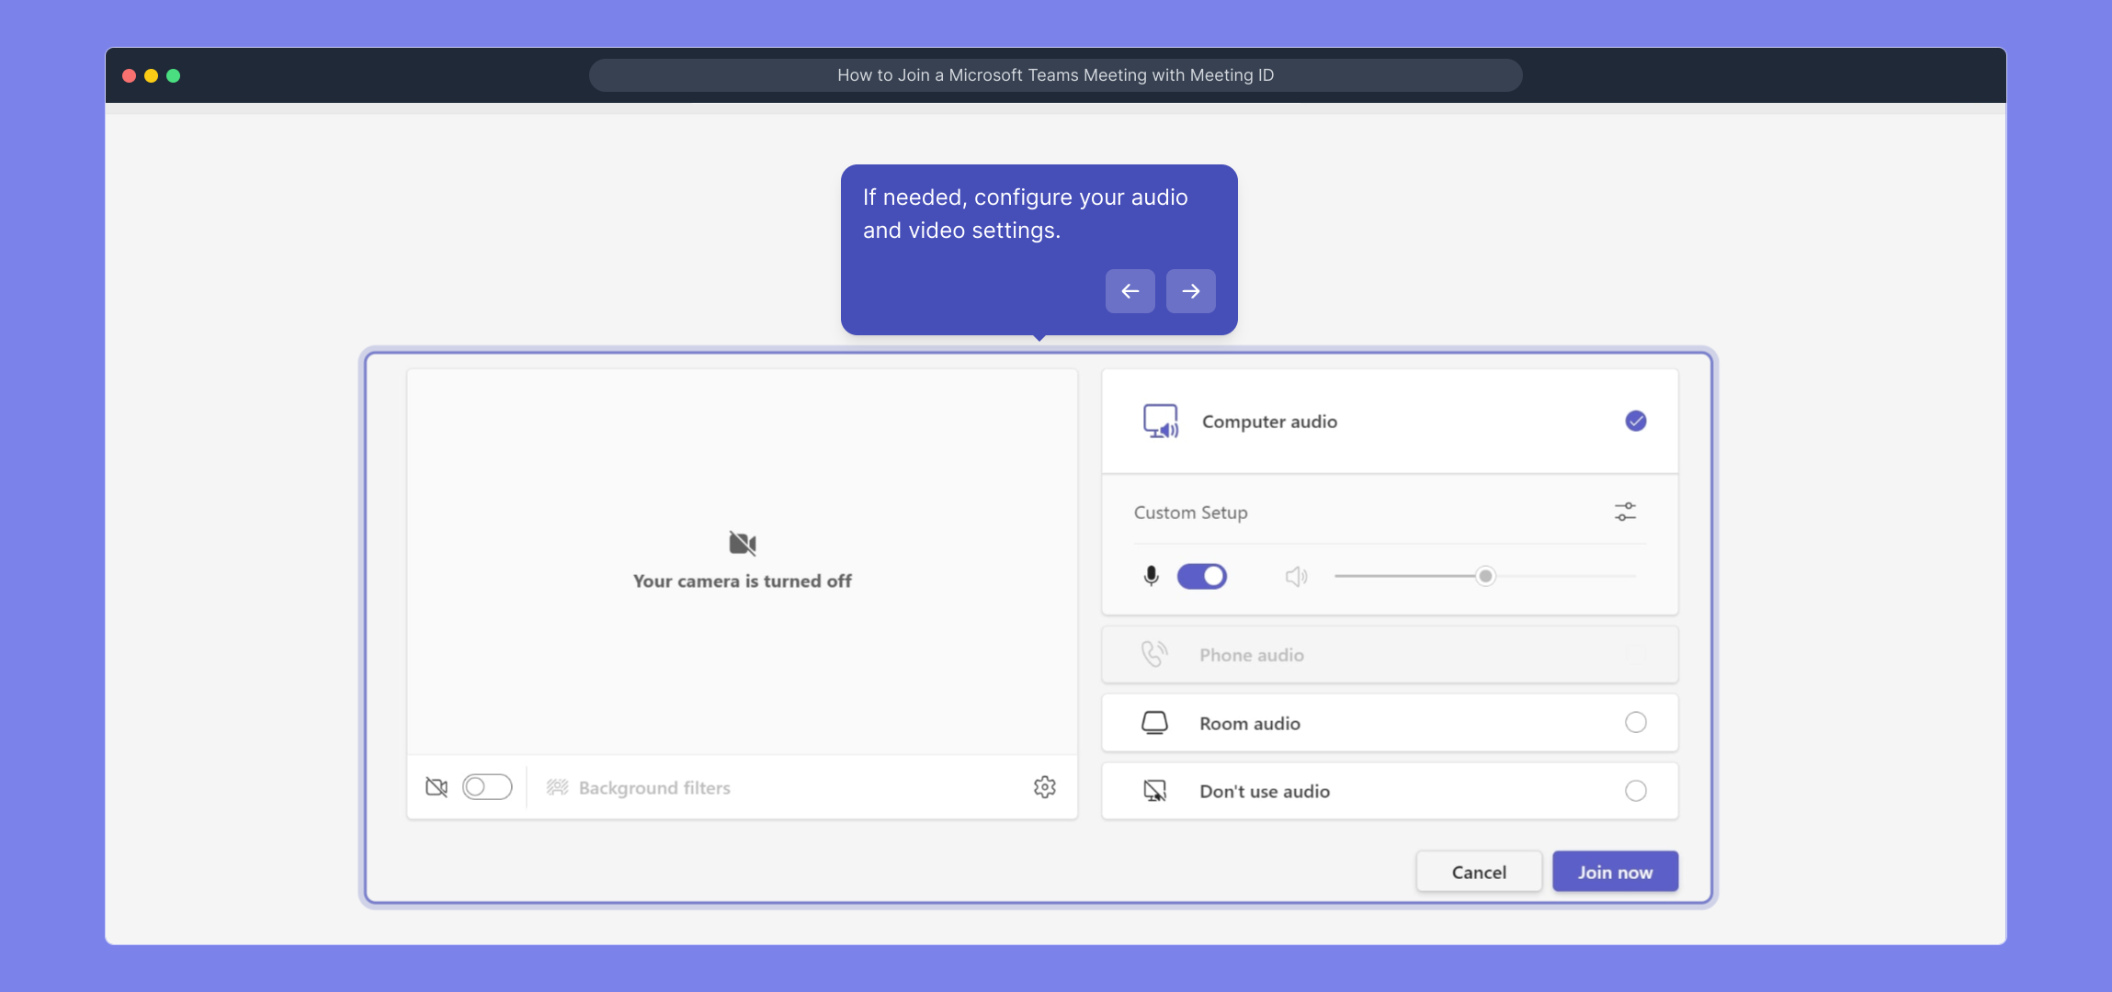
Task: Click the Custom Setup sliders icon
Action: click(1625, 512)
